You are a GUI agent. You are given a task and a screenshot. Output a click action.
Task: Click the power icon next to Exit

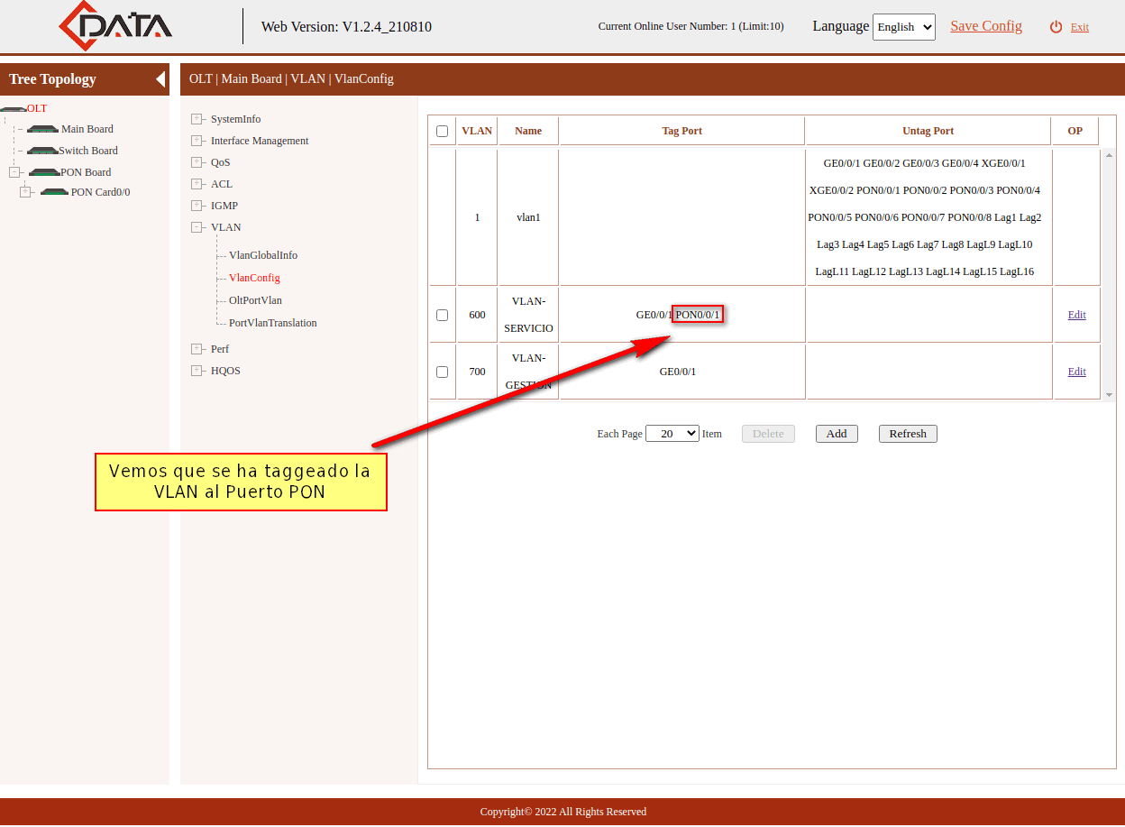pyautogui.click(x=1056, y=27)
